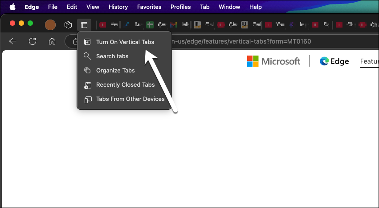Screen dimensions: 379x208
Task: Open the Help menu
Action: pos(256,7)
